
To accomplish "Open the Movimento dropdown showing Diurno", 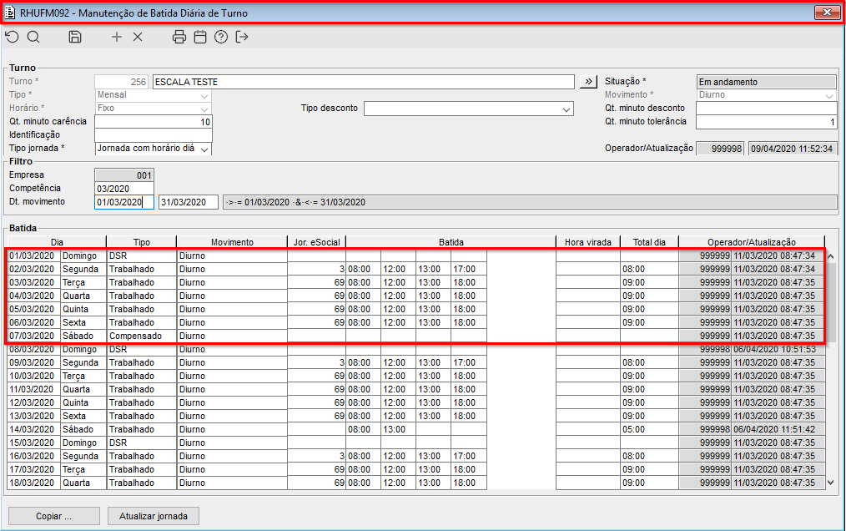I will click(829, 95).
